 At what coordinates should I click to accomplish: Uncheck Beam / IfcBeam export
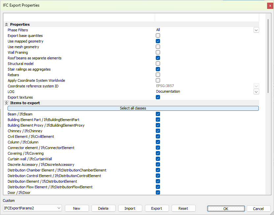coord(158,114)
